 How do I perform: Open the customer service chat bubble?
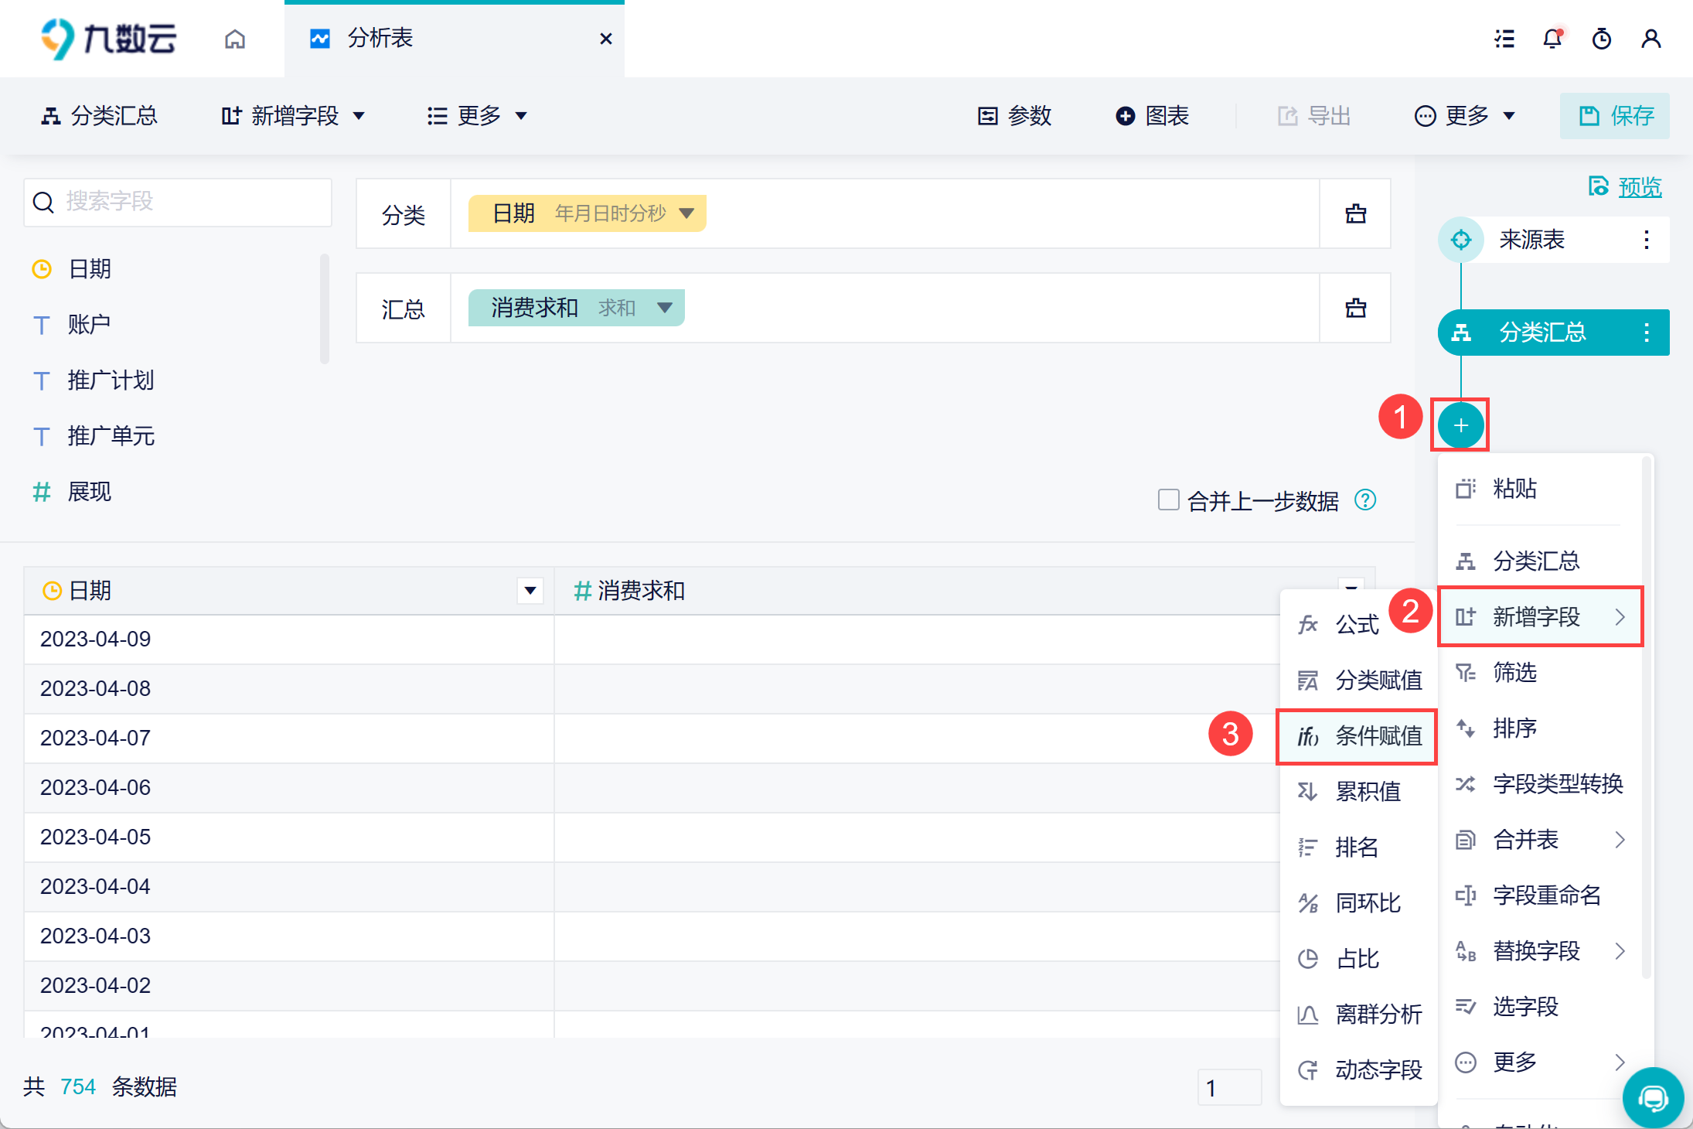(1653, 1097)
